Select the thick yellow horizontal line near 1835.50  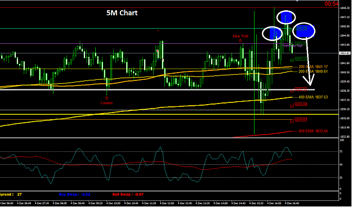(x=169, y=114)
